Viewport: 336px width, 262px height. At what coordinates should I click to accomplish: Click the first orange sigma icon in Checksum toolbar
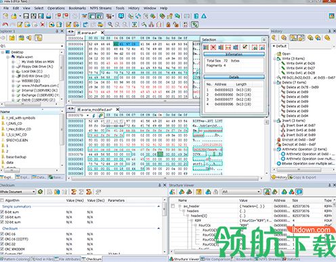(73, 192)
